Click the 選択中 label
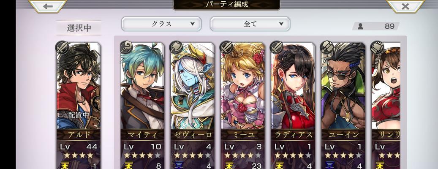This screenshot has height=169, width=438. [79, 28]
